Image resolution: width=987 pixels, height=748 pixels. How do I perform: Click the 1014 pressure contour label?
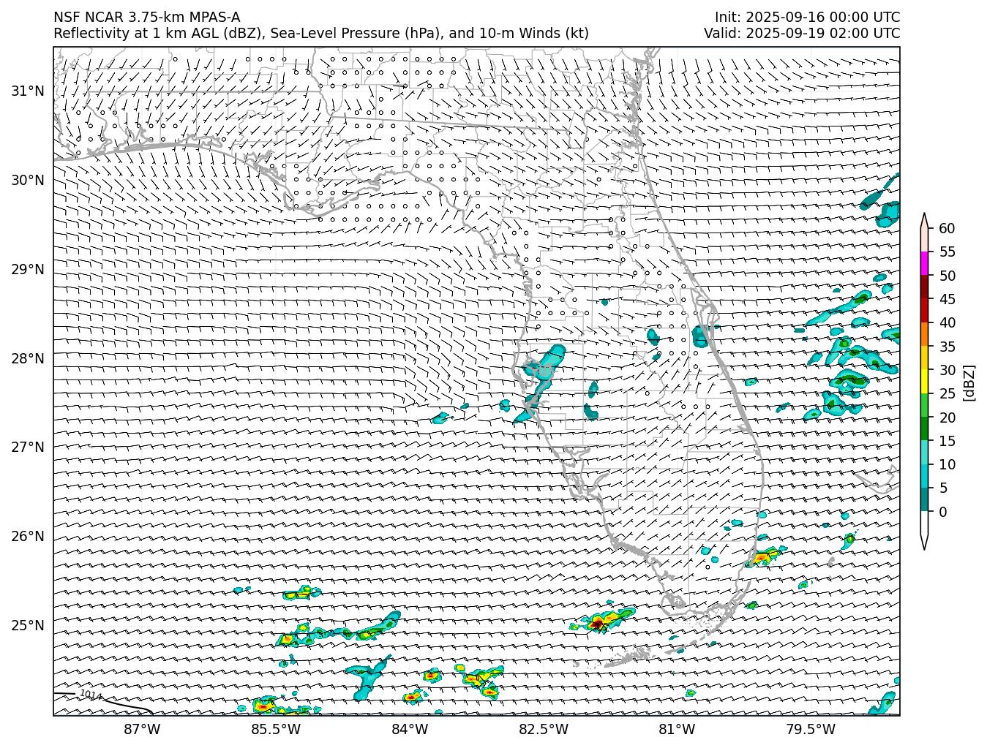click(91, 695)
